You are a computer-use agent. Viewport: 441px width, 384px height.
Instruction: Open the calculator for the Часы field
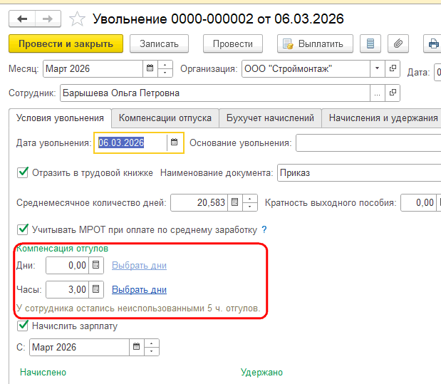click(96, 289)
